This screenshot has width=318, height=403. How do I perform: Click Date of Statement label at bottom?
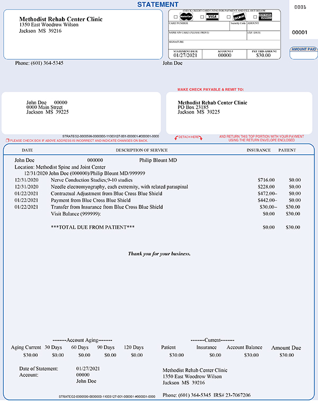[x=39, y=369]
